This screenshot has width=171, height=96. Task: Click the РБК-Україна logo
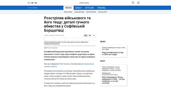(x=84, y=3)
